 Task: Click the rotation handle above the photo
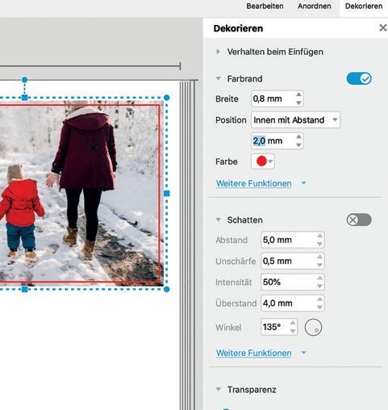pyautogui.click(x=24, y=80)
